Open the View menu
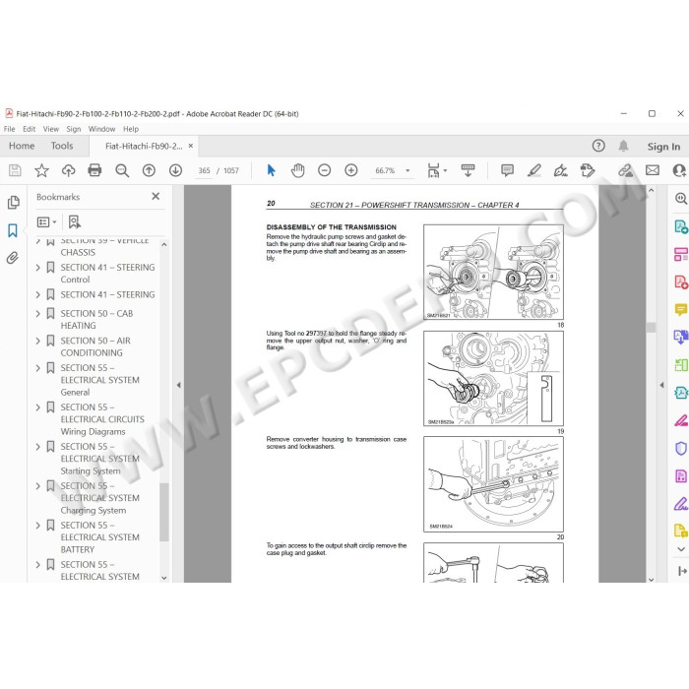This screenshot has height=689, width=689. tap(51, 129)
